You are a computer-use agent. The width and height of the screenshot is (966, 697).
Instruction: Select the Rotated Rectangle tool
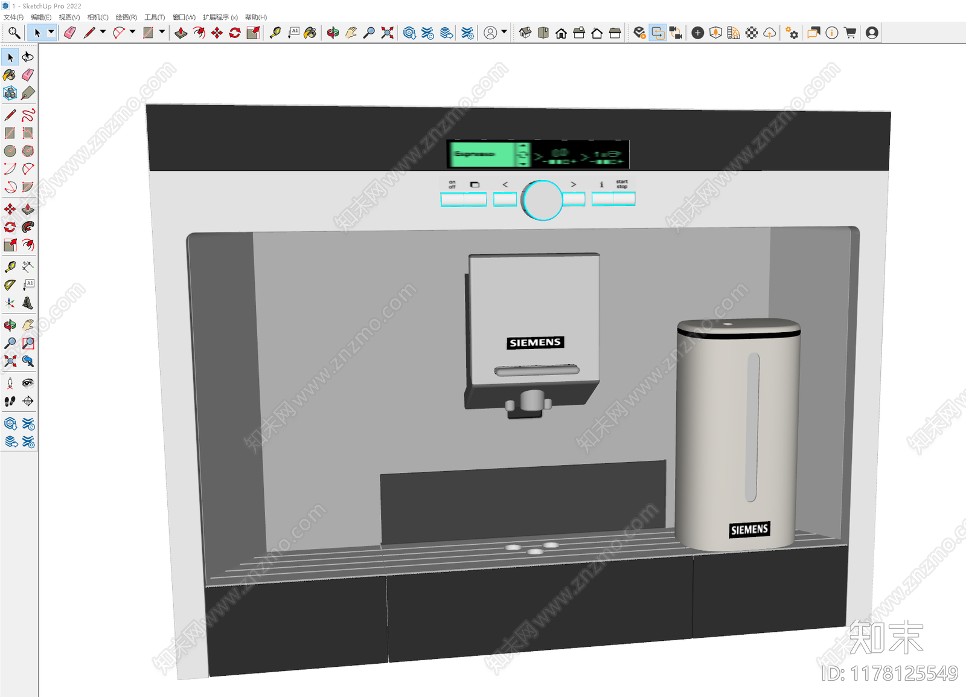click(28, 133)
